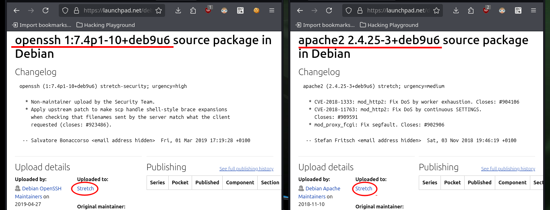Open Hacking Playground bookmark folder in right window
The image size is (550, 210).
pos(389,25)
